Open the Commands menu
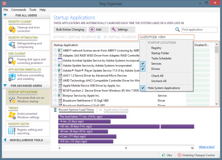The width and height of the screenshot is (222, 160). 18,9
